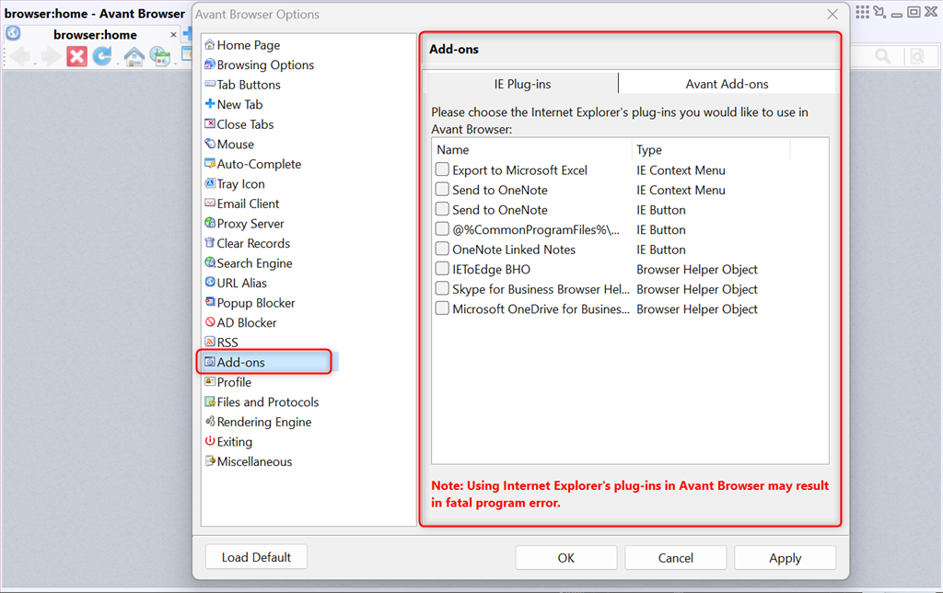Tick the @%CommonProgramFiles% plug-in checkbox

tap(442, 229)
